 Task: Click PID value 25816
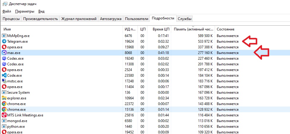[x=129, y=115]
